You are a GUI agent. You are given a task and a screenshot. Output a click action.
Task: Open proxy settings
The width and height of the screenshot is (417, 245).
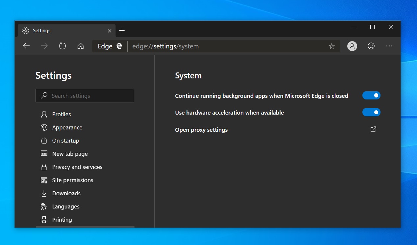[373, 129]
